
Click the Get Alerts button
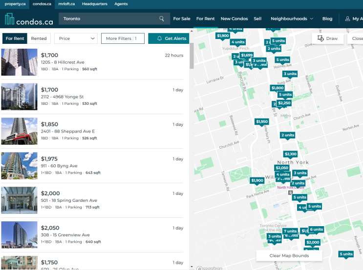pos(169,39)
